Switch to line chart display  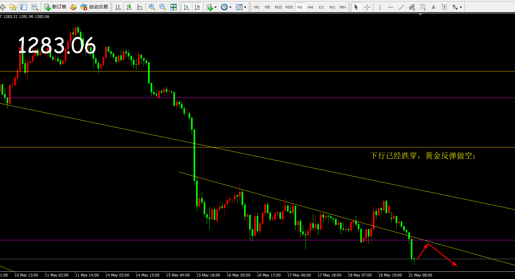[140, 7]
